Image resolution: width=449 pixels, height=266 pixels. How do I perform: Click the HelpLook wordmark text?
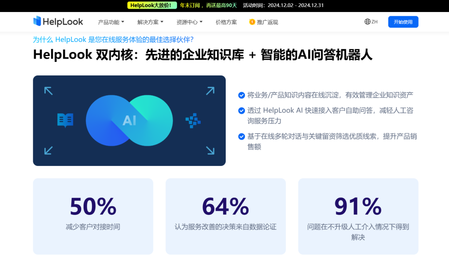[63, 22]
